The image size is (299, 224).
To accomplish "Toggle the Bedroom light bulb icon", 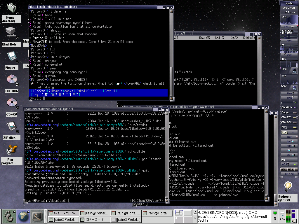I will tap(288, 186).
